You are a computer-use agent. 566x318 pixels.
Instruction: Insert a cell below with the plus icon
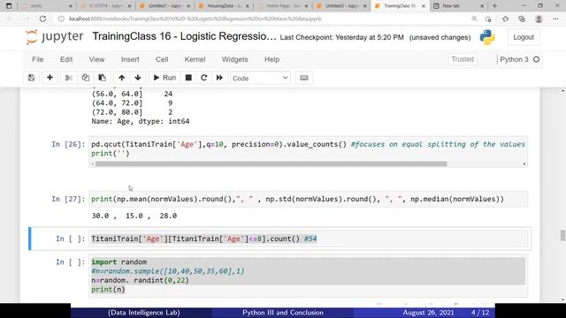click(x=50, y=78)
